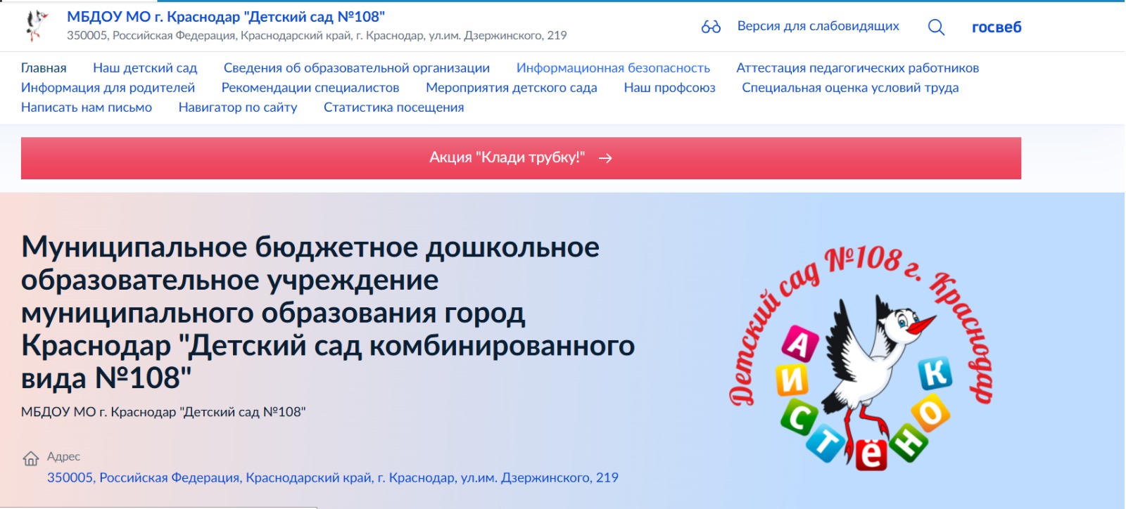The width and height of the screenshot is (1126, 509).
Task: Open Мероприятия детского сада menu
Action: pyautogui.click(x=512, y=88)
